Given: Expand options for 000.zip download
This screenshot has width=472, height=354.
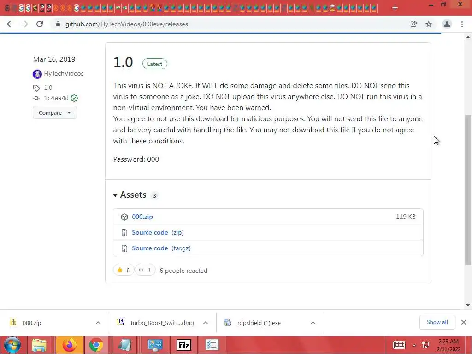Looking at the screenshot, I should 98,323.
